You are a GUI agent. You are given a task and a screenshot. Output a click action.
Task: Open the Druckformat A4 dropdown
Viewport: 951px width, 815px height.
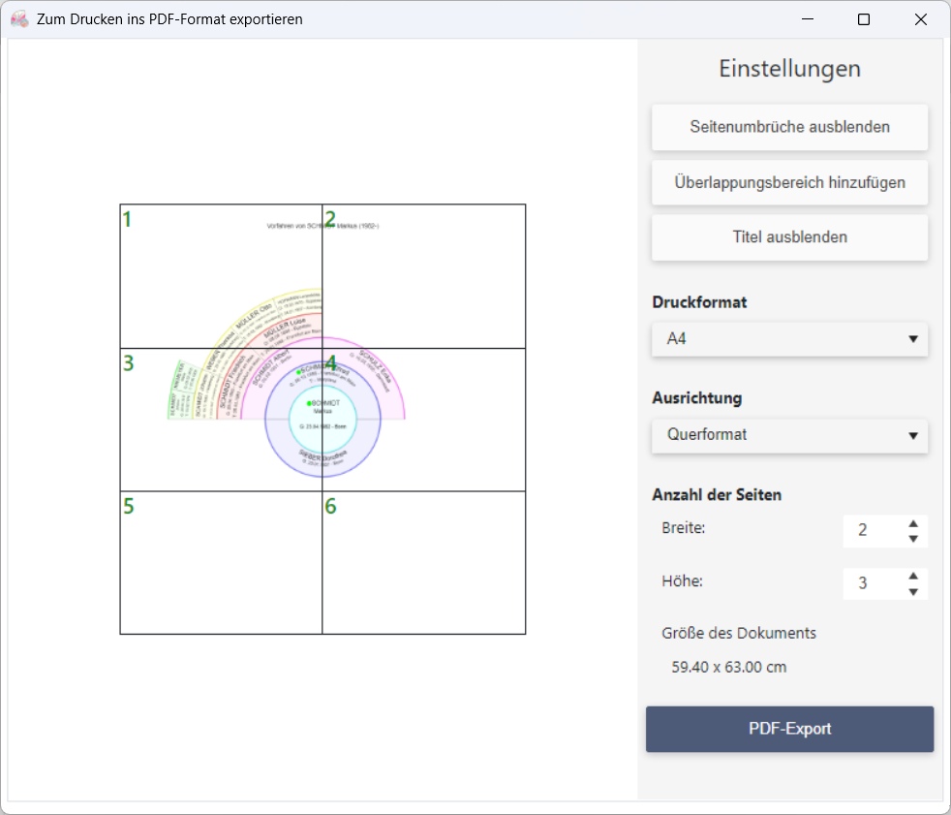(x=789, y=339)
